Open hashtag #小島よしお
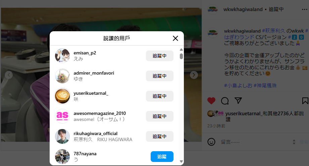The height and width of the screenshot is (166, 309). (238, 85)
